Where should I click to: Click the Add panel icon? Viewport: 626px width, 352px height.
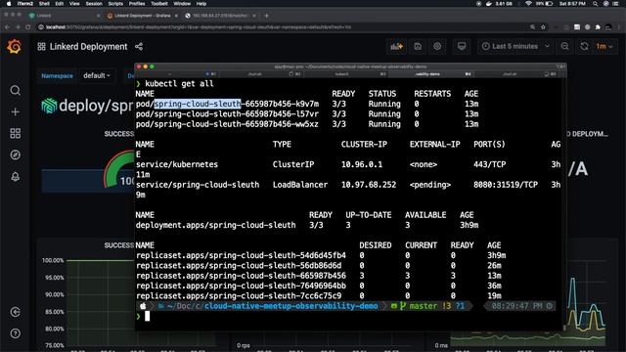click(x=396, y=46)
